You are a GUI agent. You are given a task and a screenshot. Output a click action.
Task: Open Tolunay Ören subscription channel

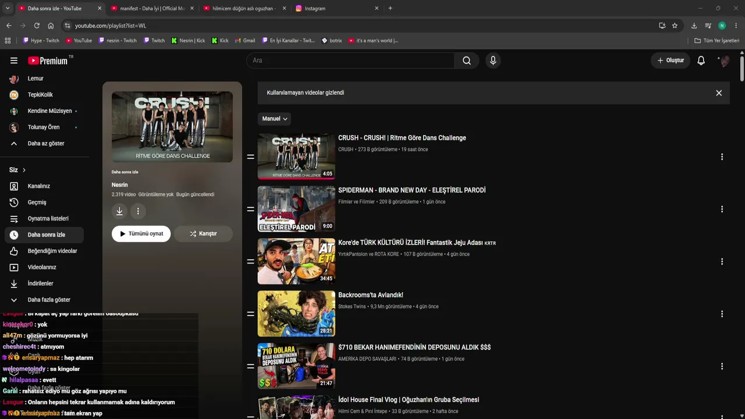tap(44, 127)
